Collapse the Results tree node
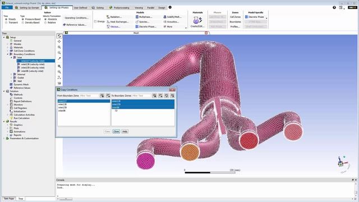The width and height of the screenshot is (359, 202). (4, 122)
